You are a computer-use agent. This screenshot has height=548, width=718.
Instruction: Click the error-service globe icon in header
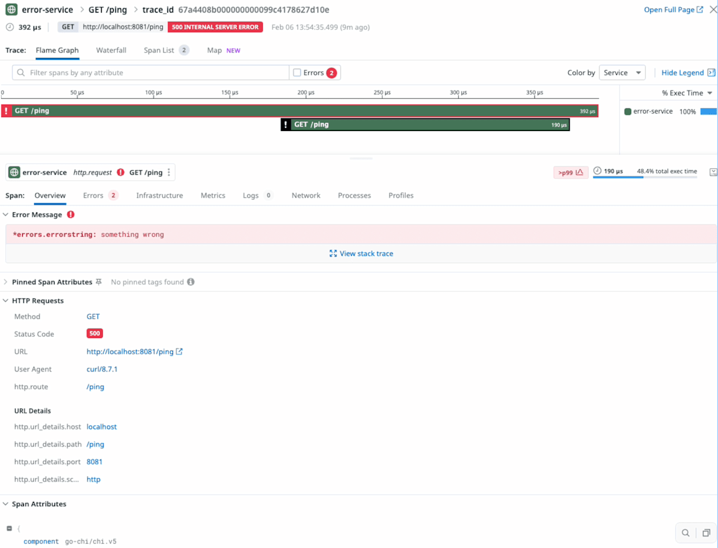(11, 10)
